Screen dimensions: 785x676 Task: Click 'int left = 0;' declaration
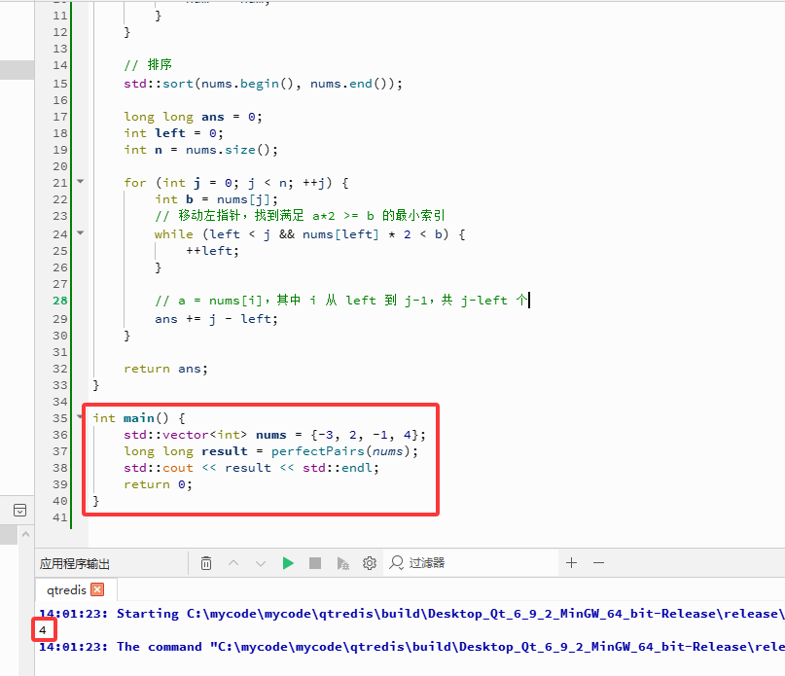(x=173, y=133)
